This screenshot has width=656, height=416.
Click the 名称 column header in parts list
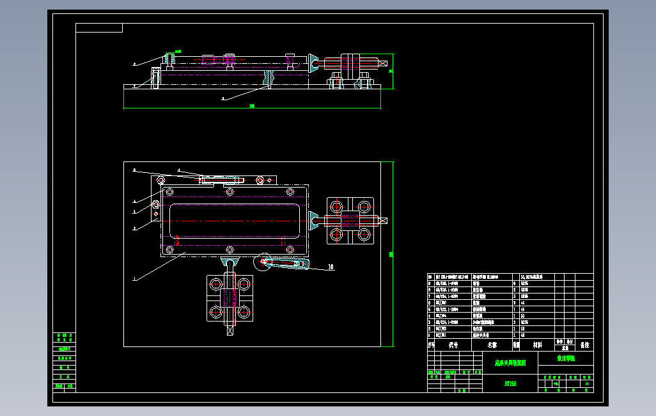pos(492,345)
